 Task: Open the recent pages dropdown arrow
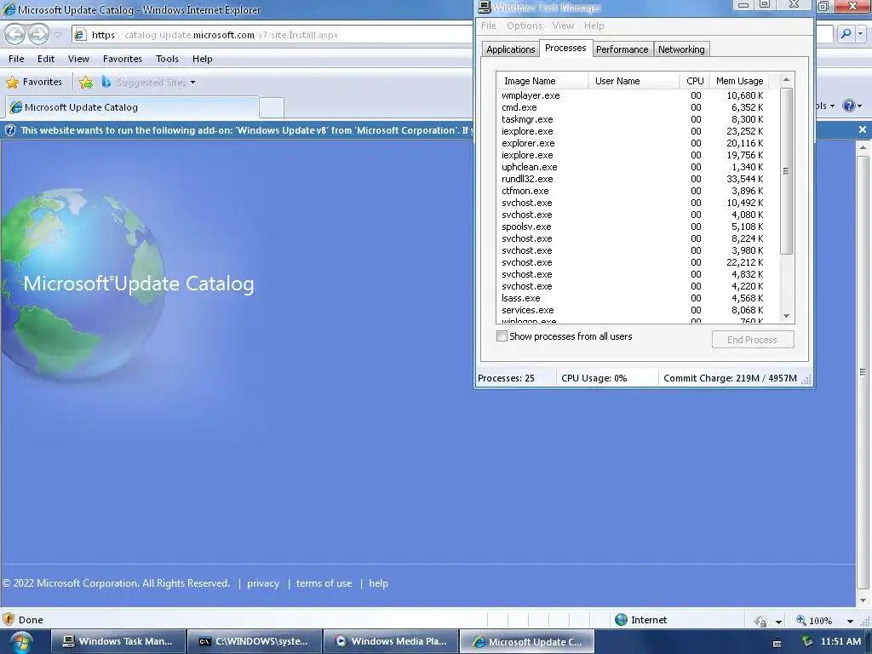pos(57,35)
